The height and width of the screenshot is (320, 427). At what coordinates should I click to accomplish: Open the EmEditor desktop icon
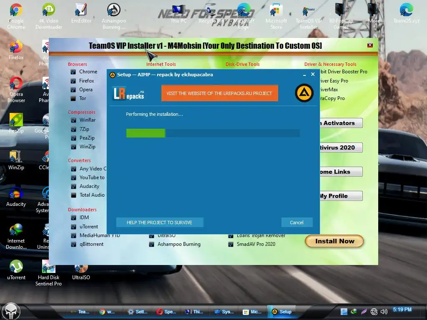click(81, 14)
